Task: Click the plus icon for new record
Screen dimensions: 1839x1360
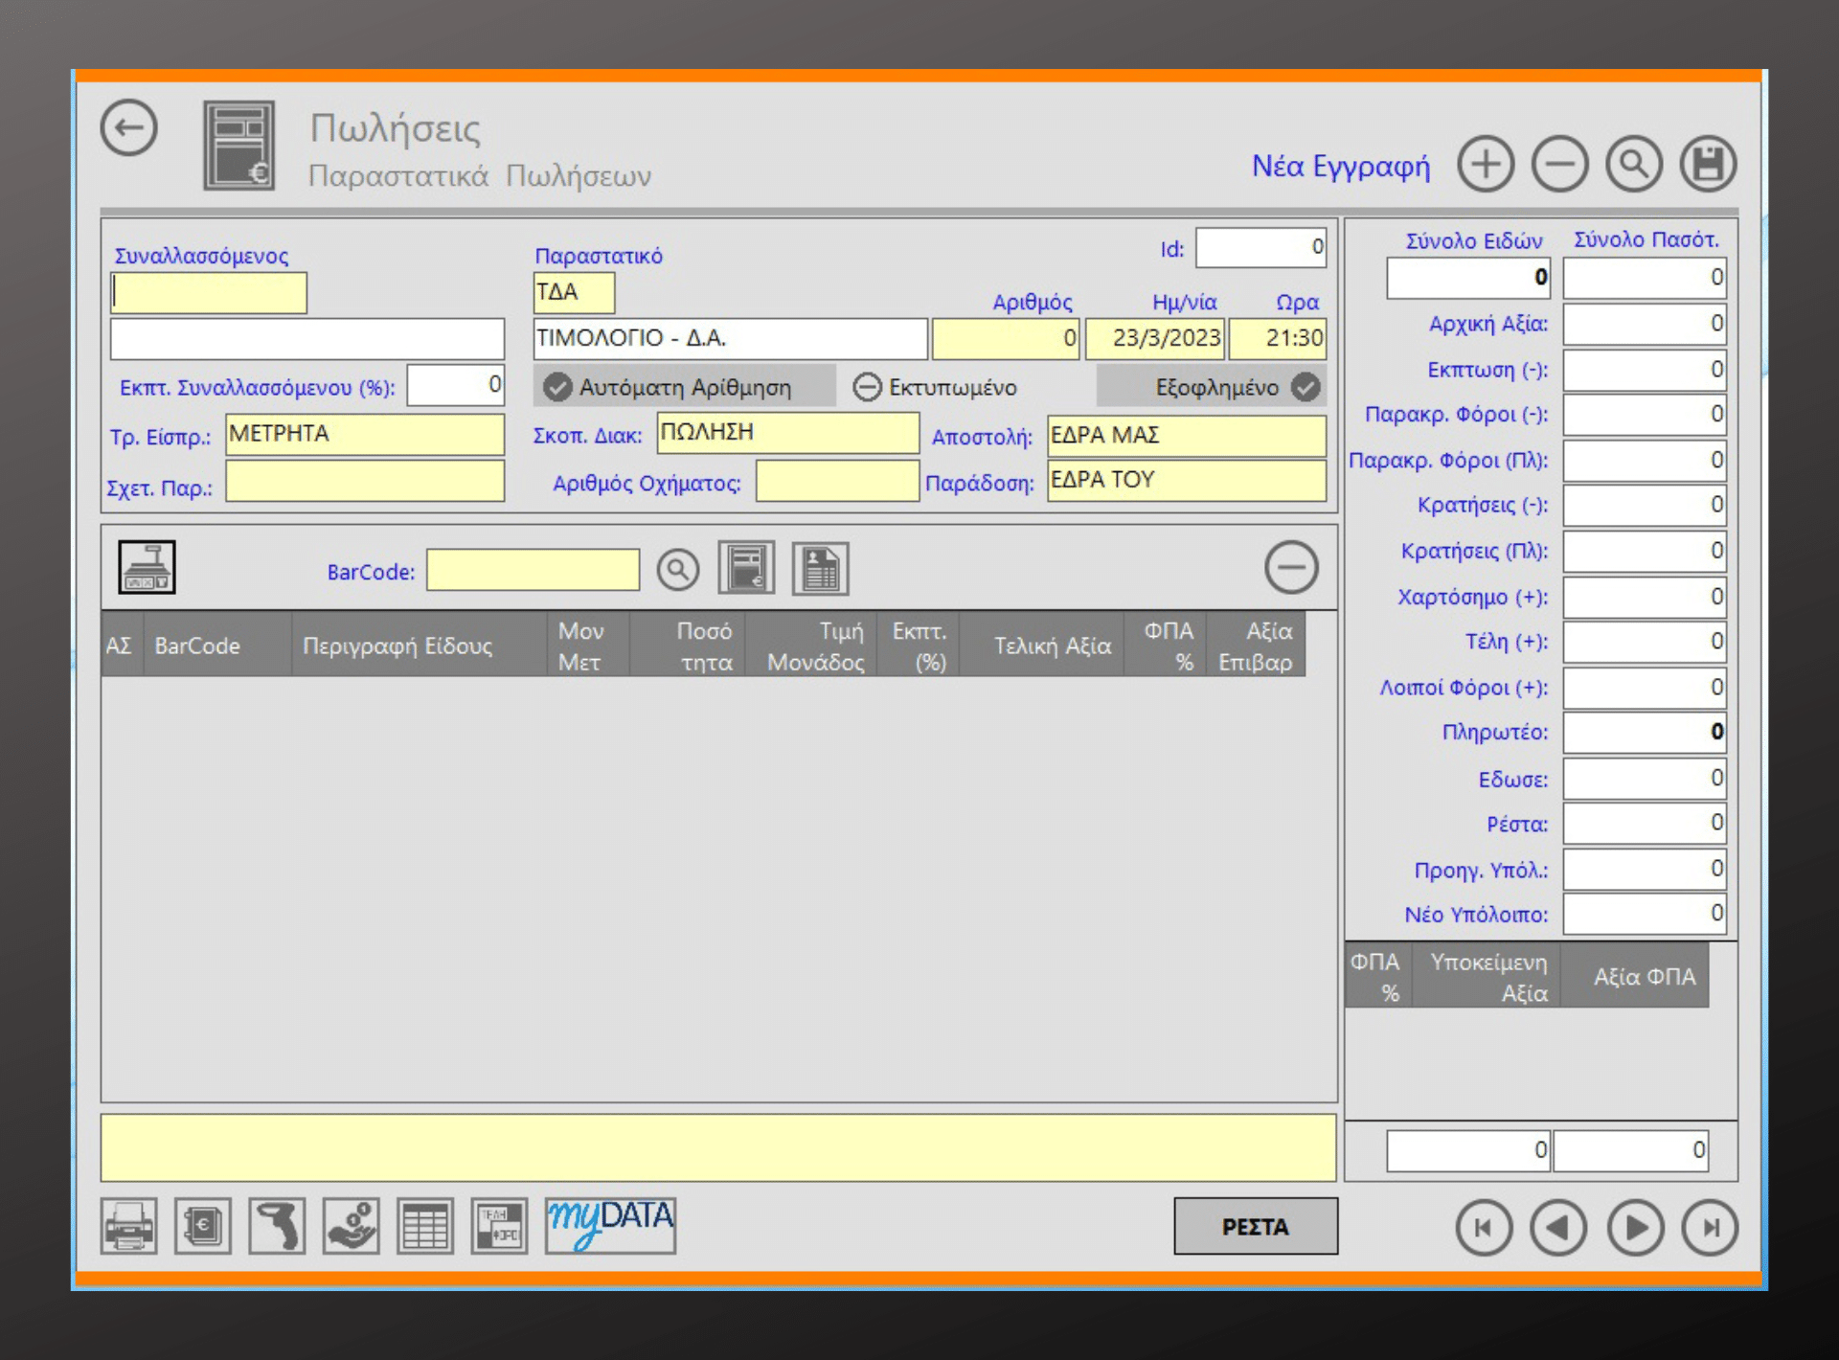Action: tap(1486, 164)
